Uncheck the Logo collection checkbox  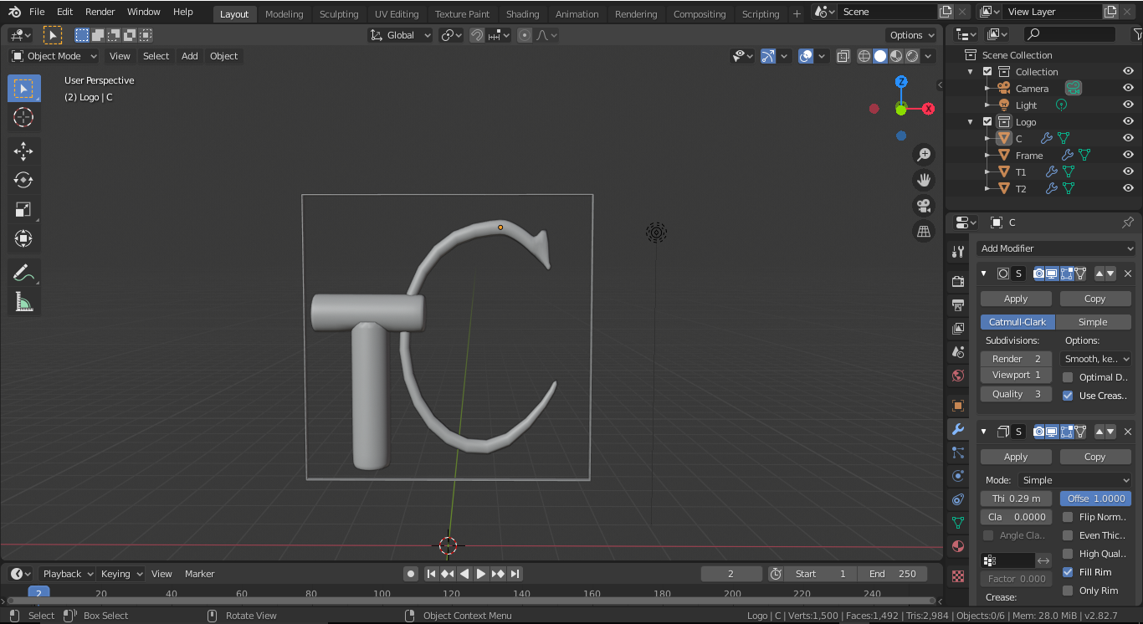click(x=987, y=121)
